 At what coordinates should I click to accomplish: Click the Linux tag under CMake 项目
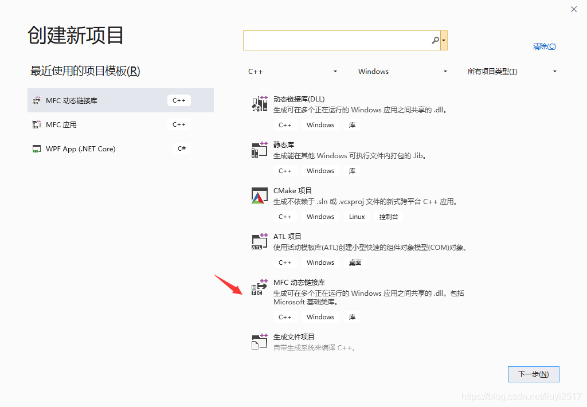point(357,216)
